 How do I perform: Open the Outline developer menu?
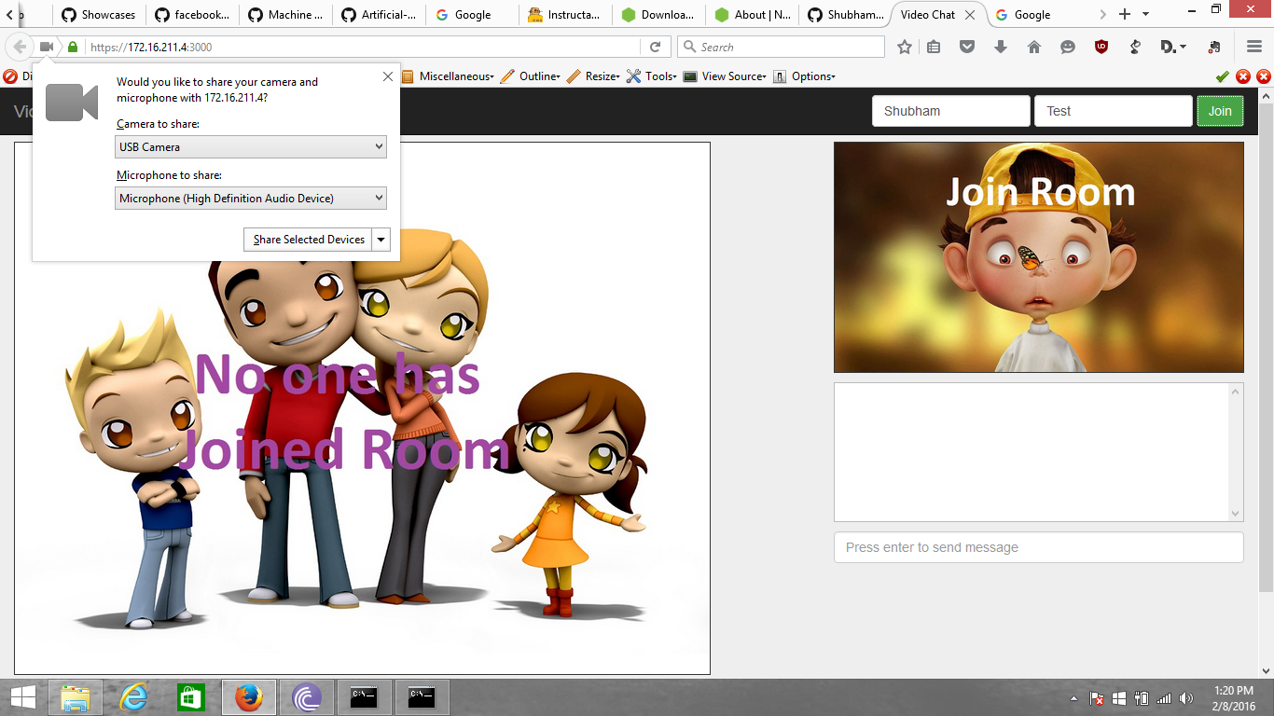(531, 76)
